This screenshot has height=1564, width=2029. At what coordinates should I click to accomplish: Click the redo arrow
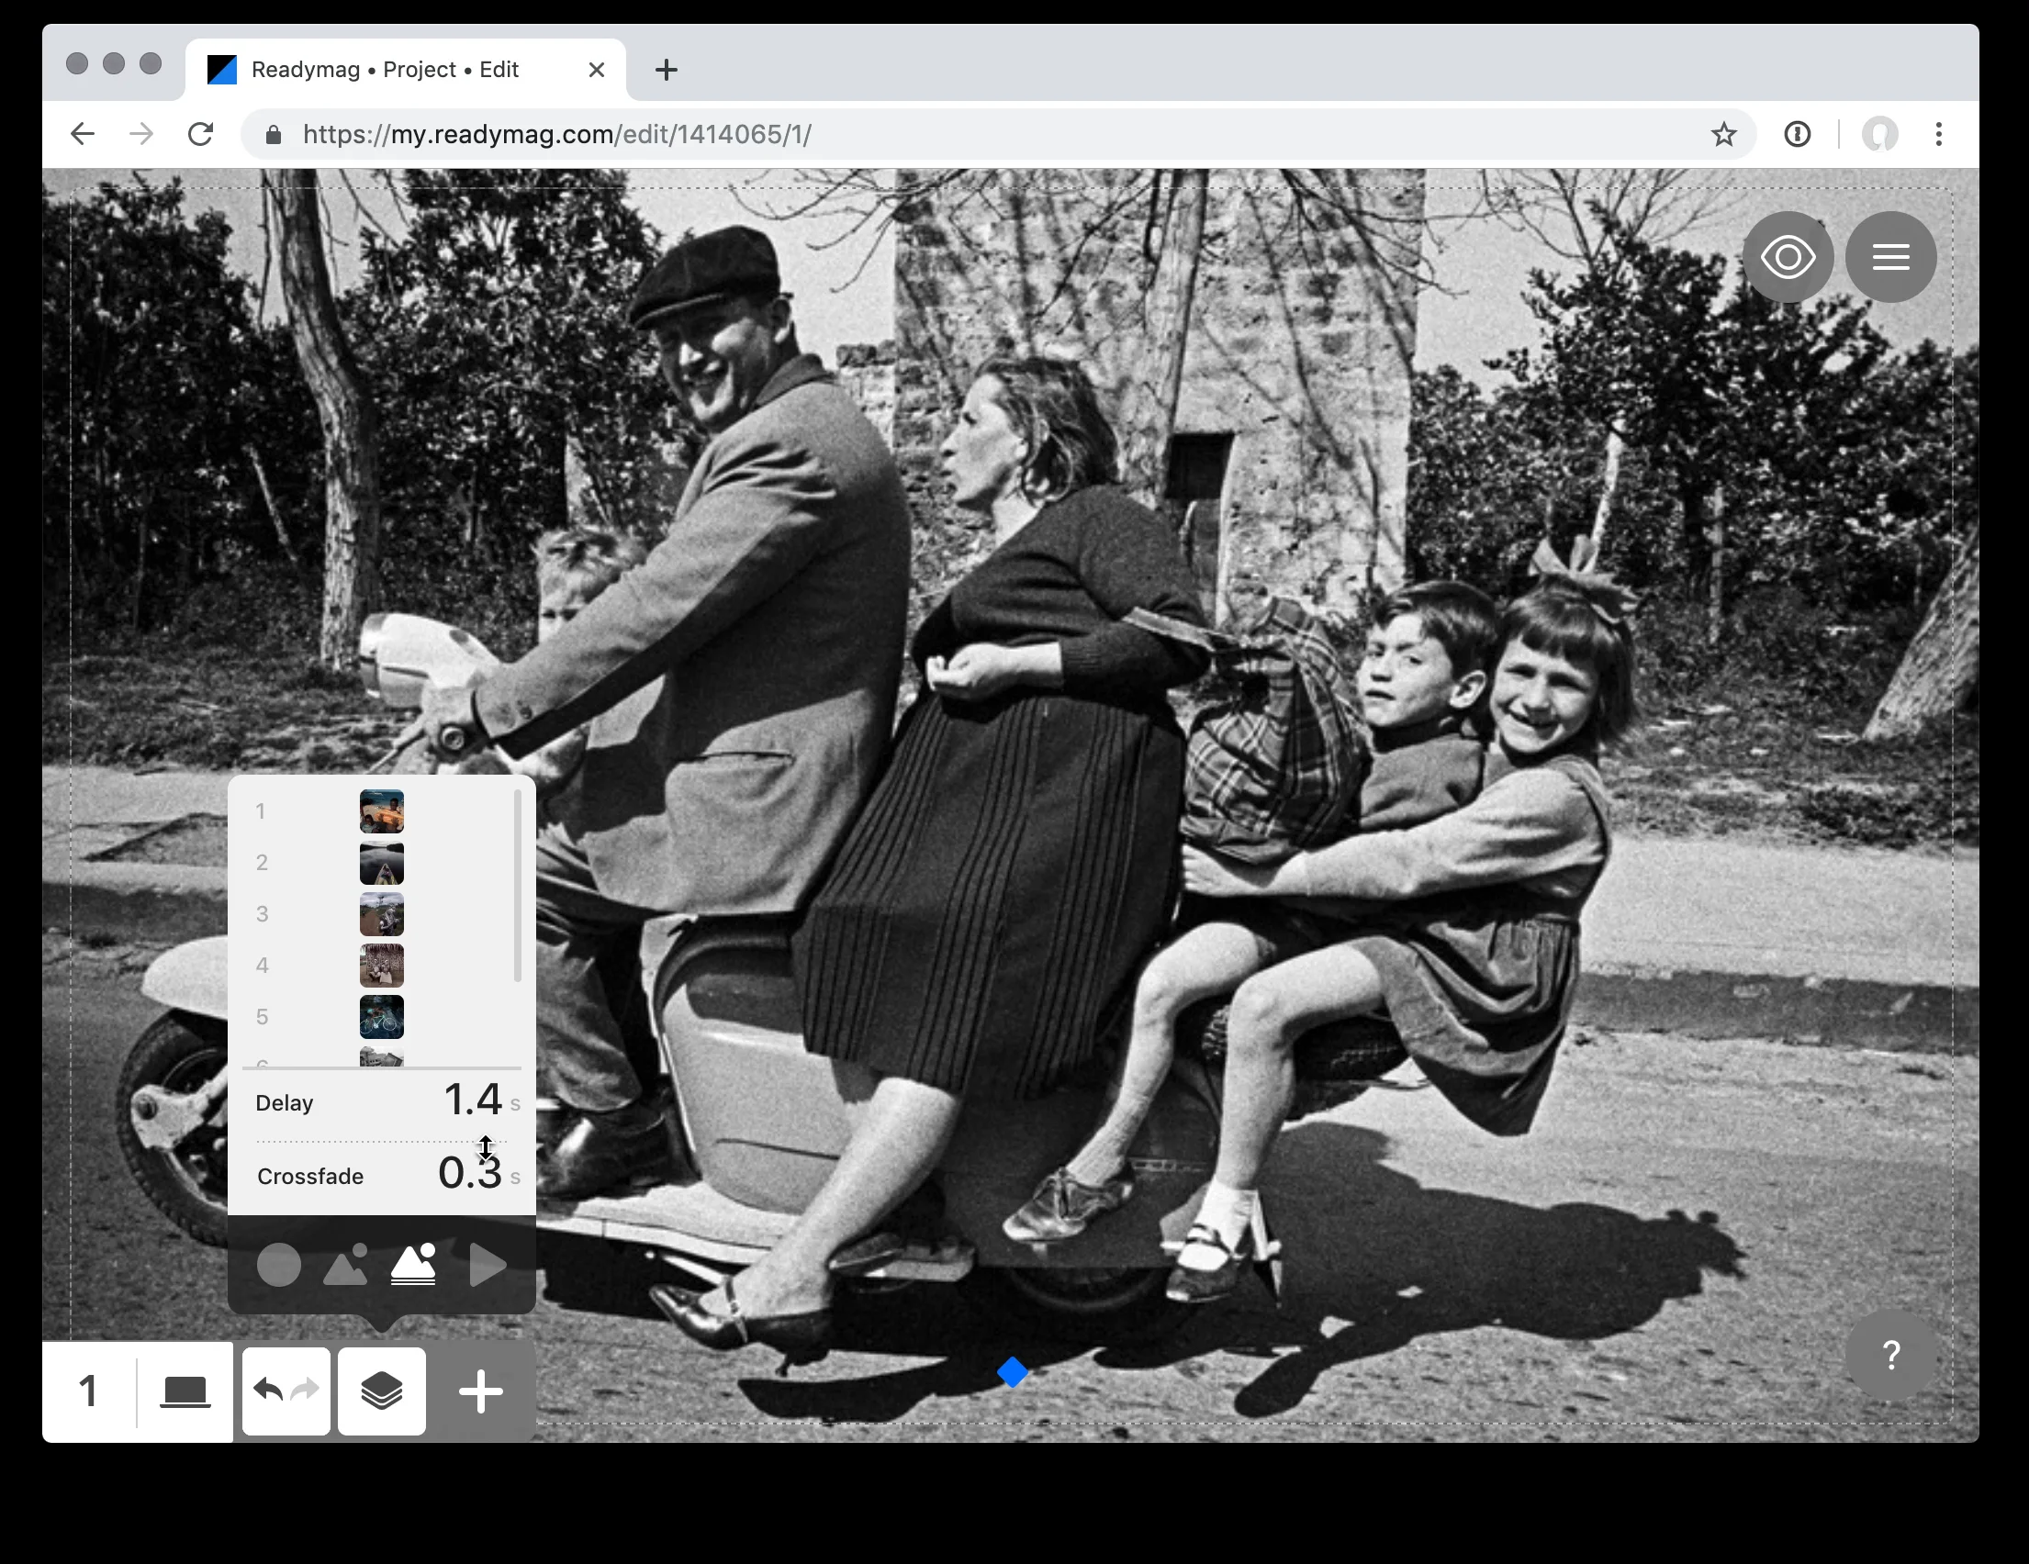pos(306,1391)
